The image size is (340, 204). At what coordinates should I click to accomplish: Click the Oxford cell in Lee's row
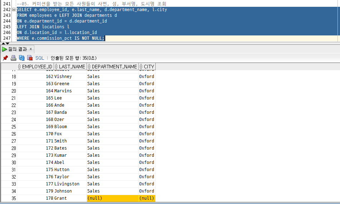[147, 98]
